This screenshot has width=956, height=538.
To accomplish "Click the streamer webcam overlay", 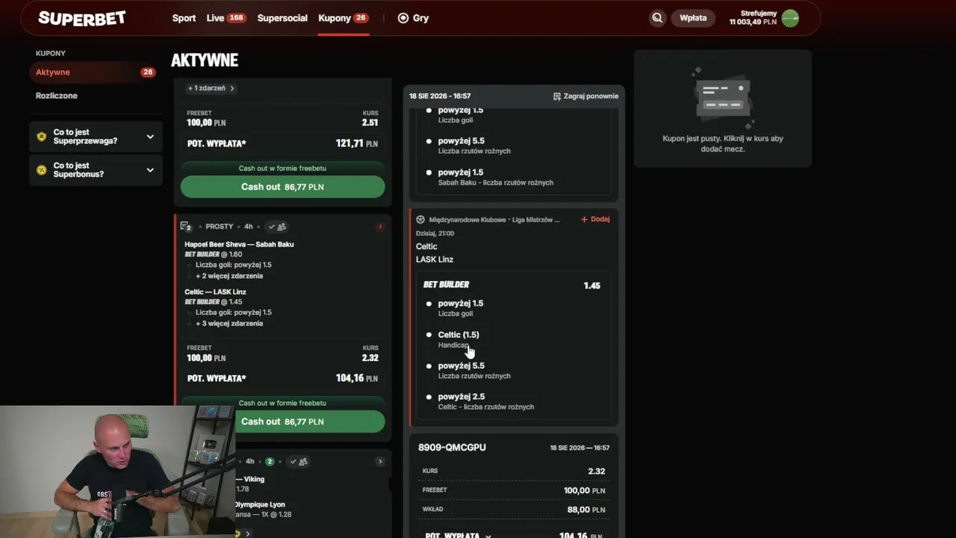I will [x=117, y=472].
